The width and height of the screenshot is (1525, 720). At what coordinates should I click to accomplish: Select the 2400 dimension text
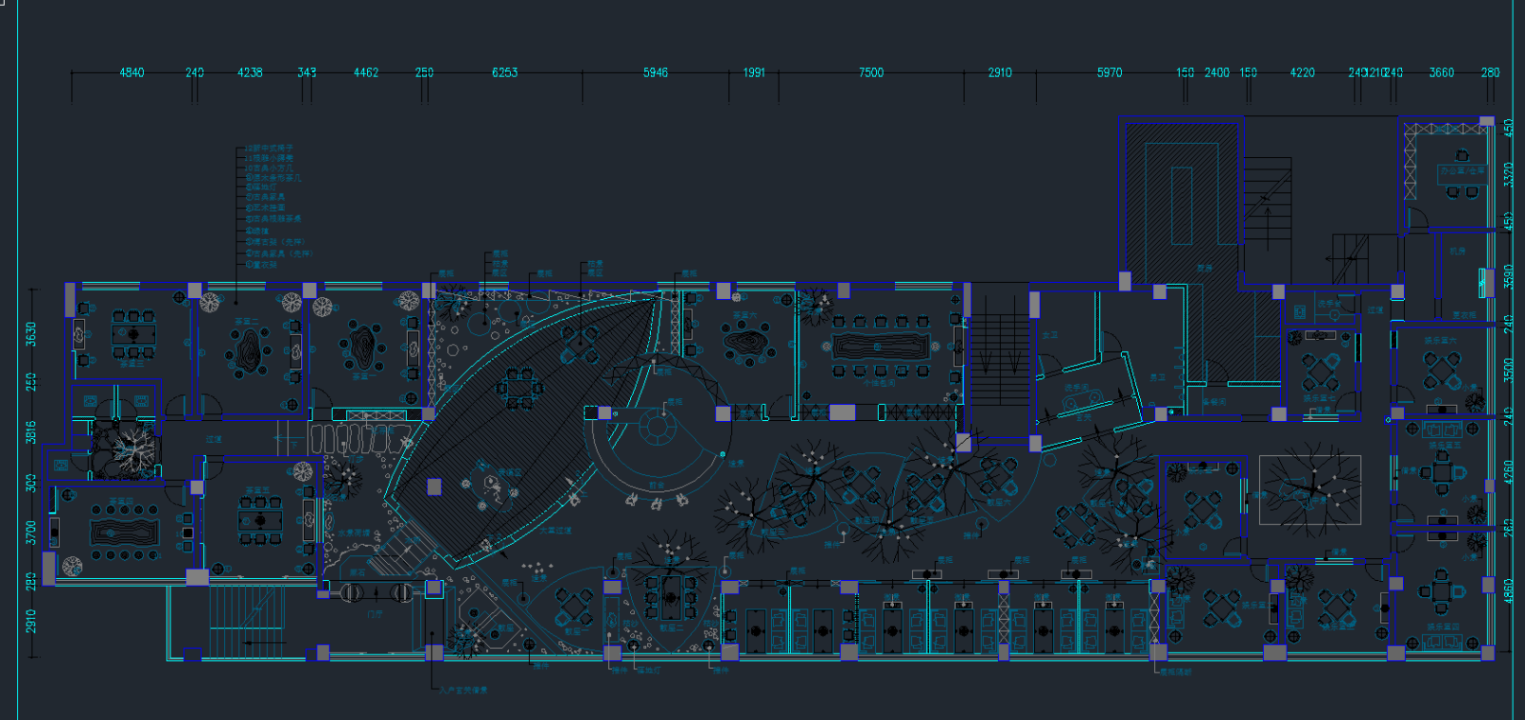[x=1217, y=72]
